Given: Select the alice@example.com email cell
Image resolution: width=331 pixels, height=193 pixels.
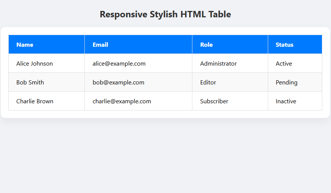Looking at the screenshot, I should point(119,63).
